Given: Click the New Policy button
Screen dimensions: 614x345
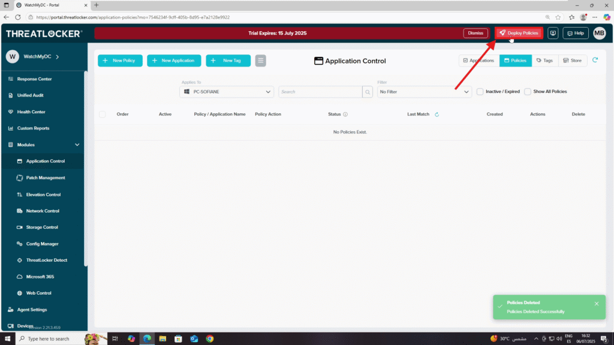Looking at the screenshot, I should coord(120,60).
